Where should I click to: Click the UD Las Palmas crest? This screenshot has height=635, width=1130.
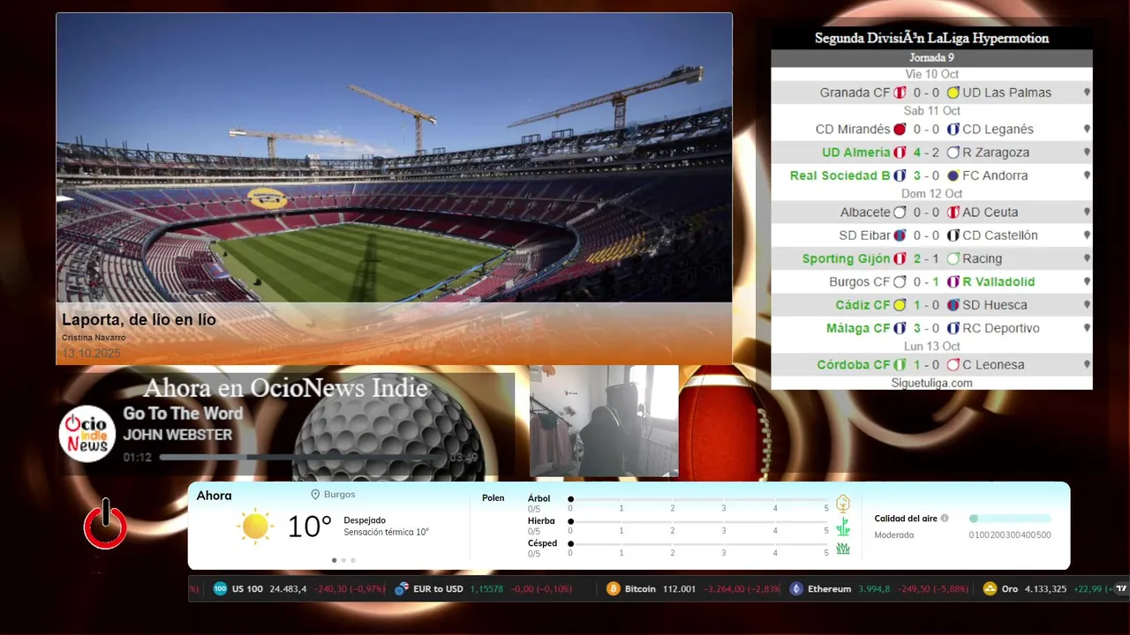tap(953, 93)
